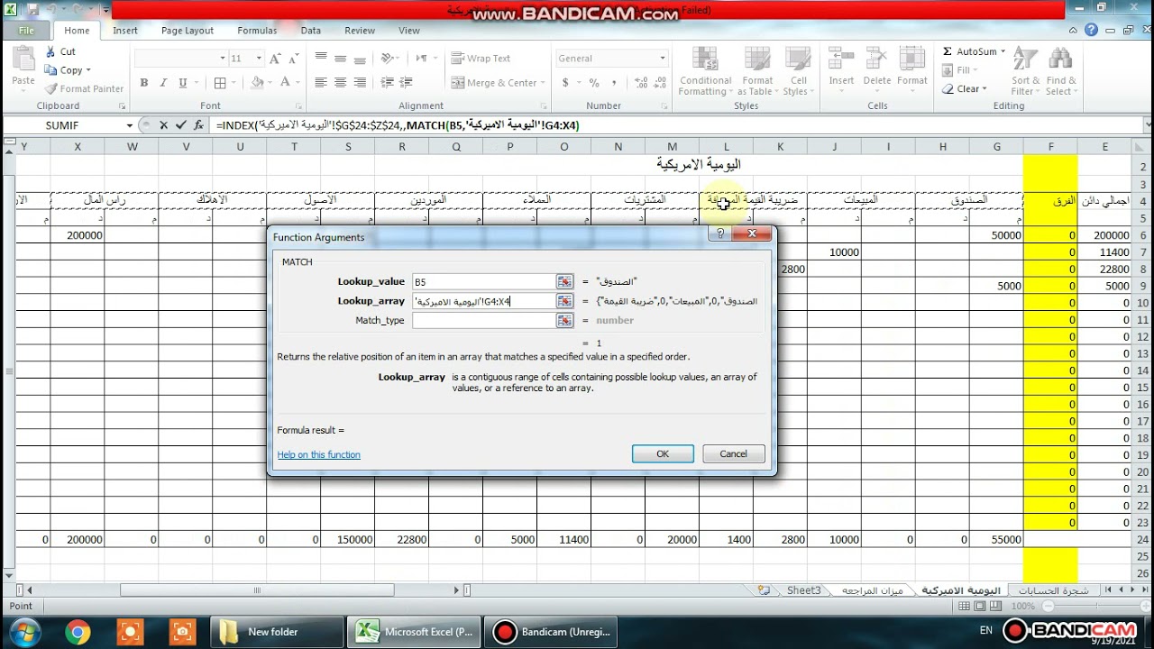Toggle Wrap Text
Viewport: 1154px width, 649px height.
[x=481, y=59]
